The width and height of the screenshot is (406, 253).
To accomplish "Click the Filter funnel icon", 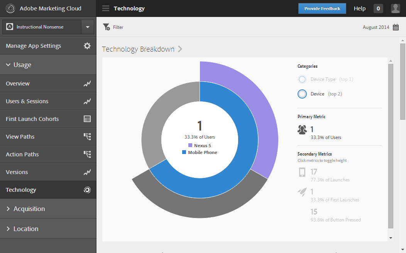I will click(x=106, y=27).
